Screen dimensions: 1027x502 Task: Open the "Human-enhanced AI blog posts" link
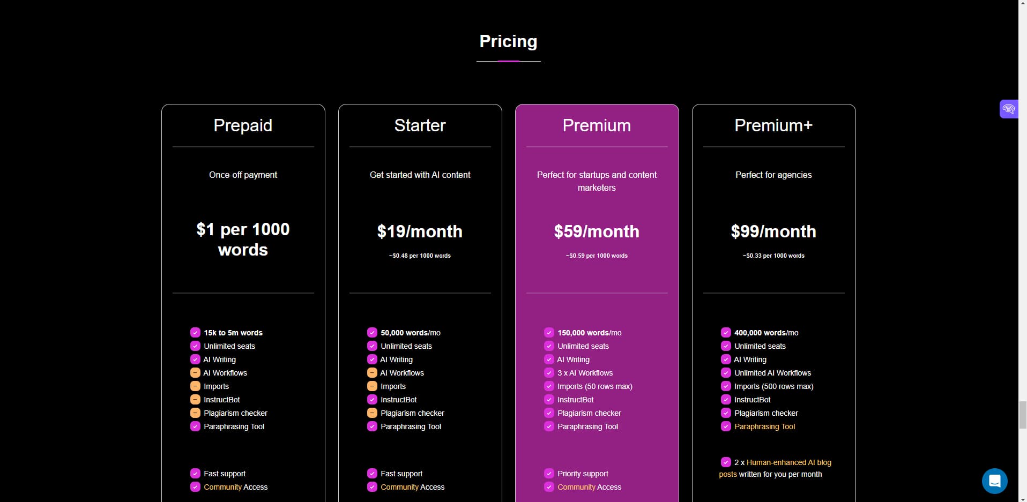pyautogui.click(x=788, y=462)
